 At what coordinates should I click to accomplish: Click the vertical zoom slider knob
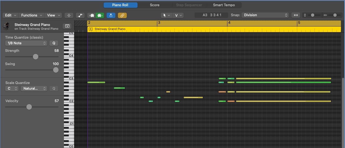(x=313, y=15)
